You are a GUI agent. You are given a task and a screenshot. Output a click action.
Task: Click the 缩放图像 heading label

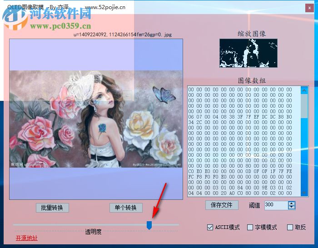[x=252, y=34]
